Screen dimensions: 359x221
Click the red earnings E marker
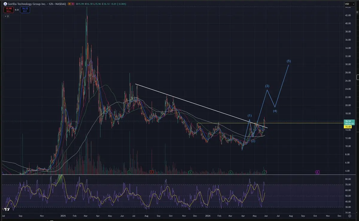(x=152, y=172)
